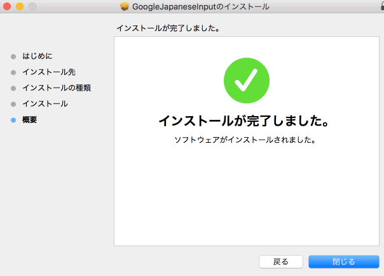The image size is (384, 276).
Task: Click the gray bullet beside はじめに
Action: [x=13, y=56]
